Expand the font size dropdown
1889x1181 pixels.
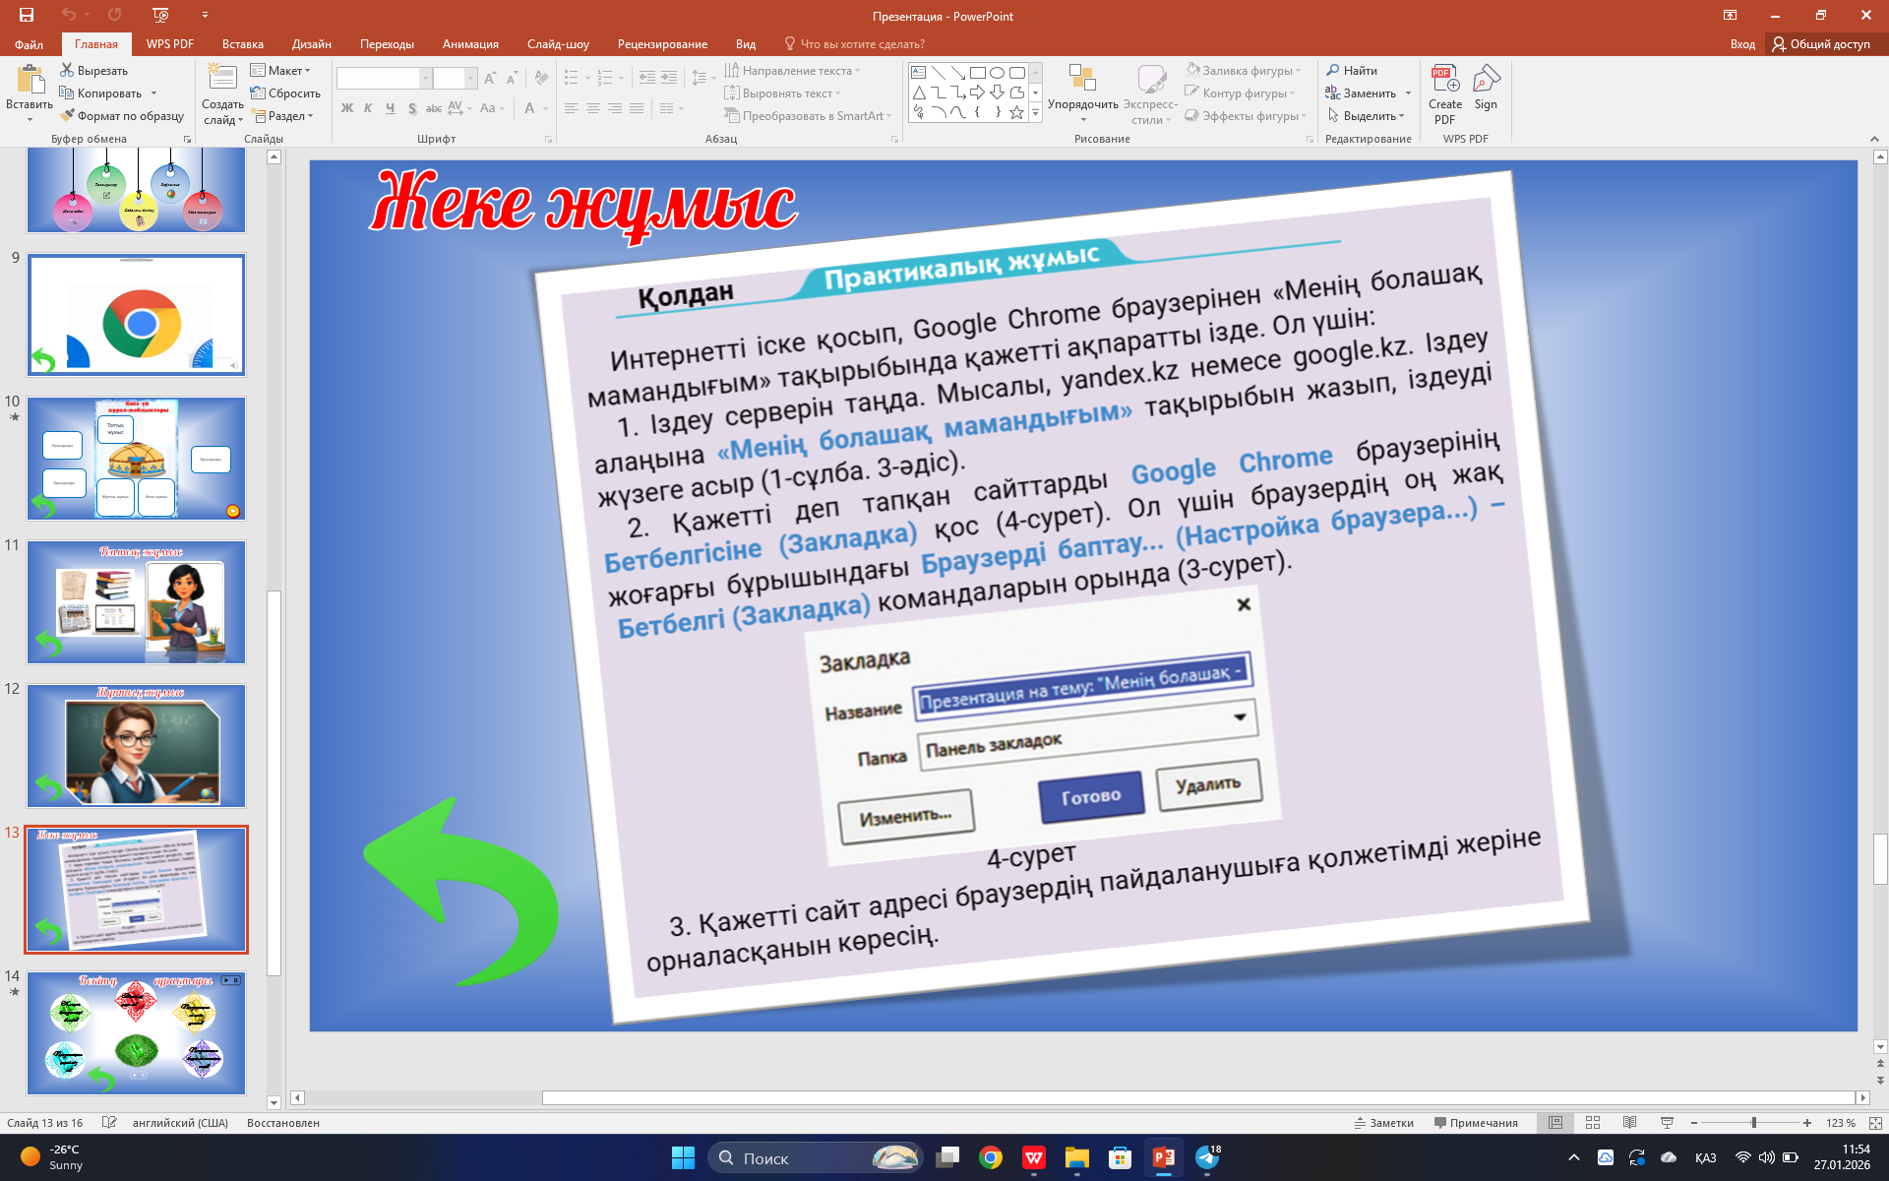[x=470, y=78]
